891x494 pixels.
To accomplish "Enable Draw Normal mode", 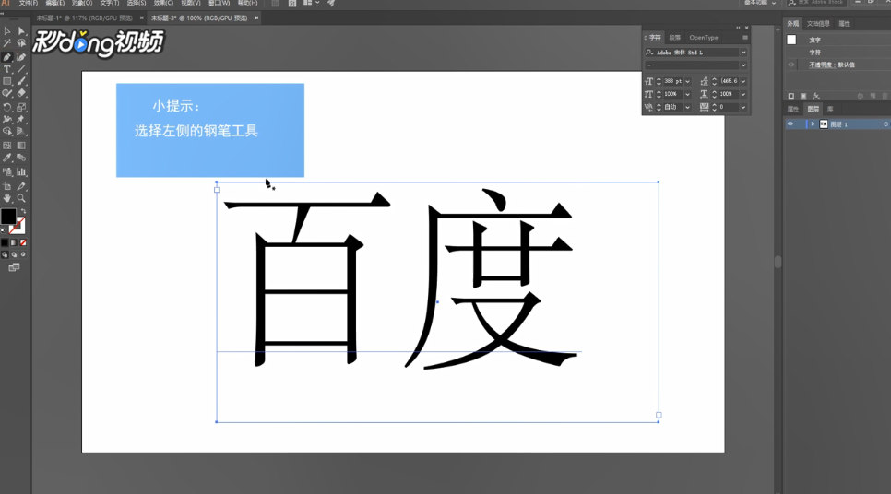I will [6, 255].
